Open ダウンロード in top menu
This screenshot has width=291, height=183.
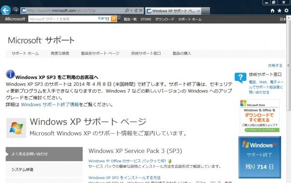click(164, 19)
